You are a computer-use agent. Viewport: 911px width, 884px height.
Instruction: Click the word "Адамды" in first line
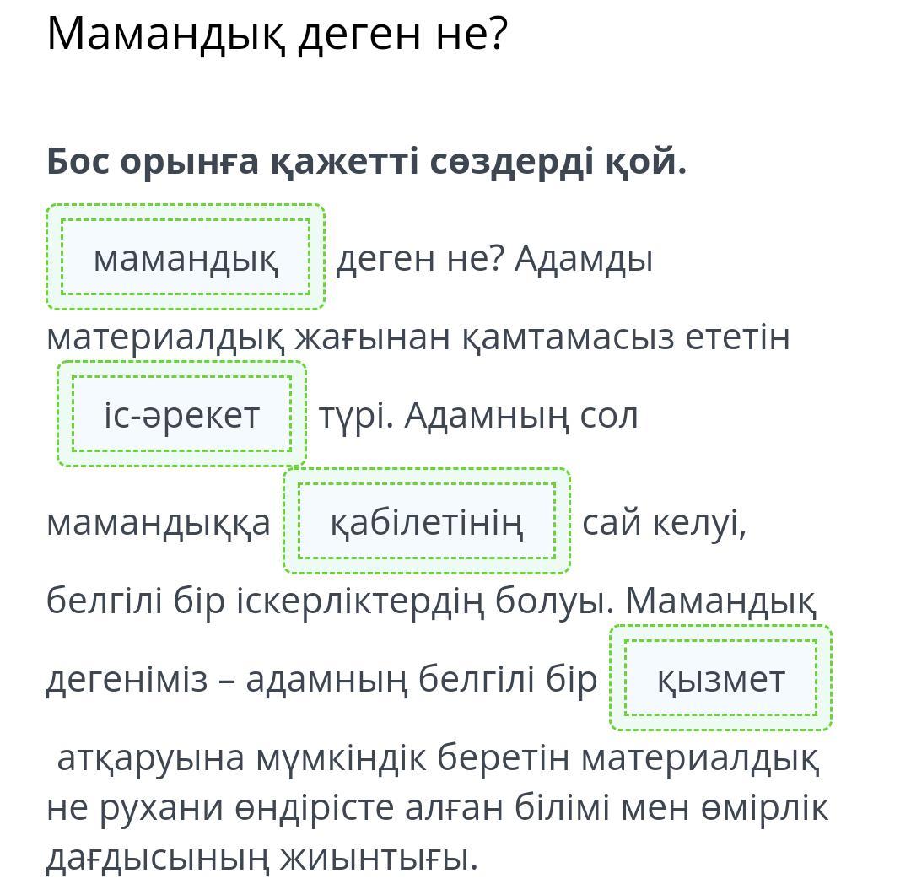tap(584, 258)
